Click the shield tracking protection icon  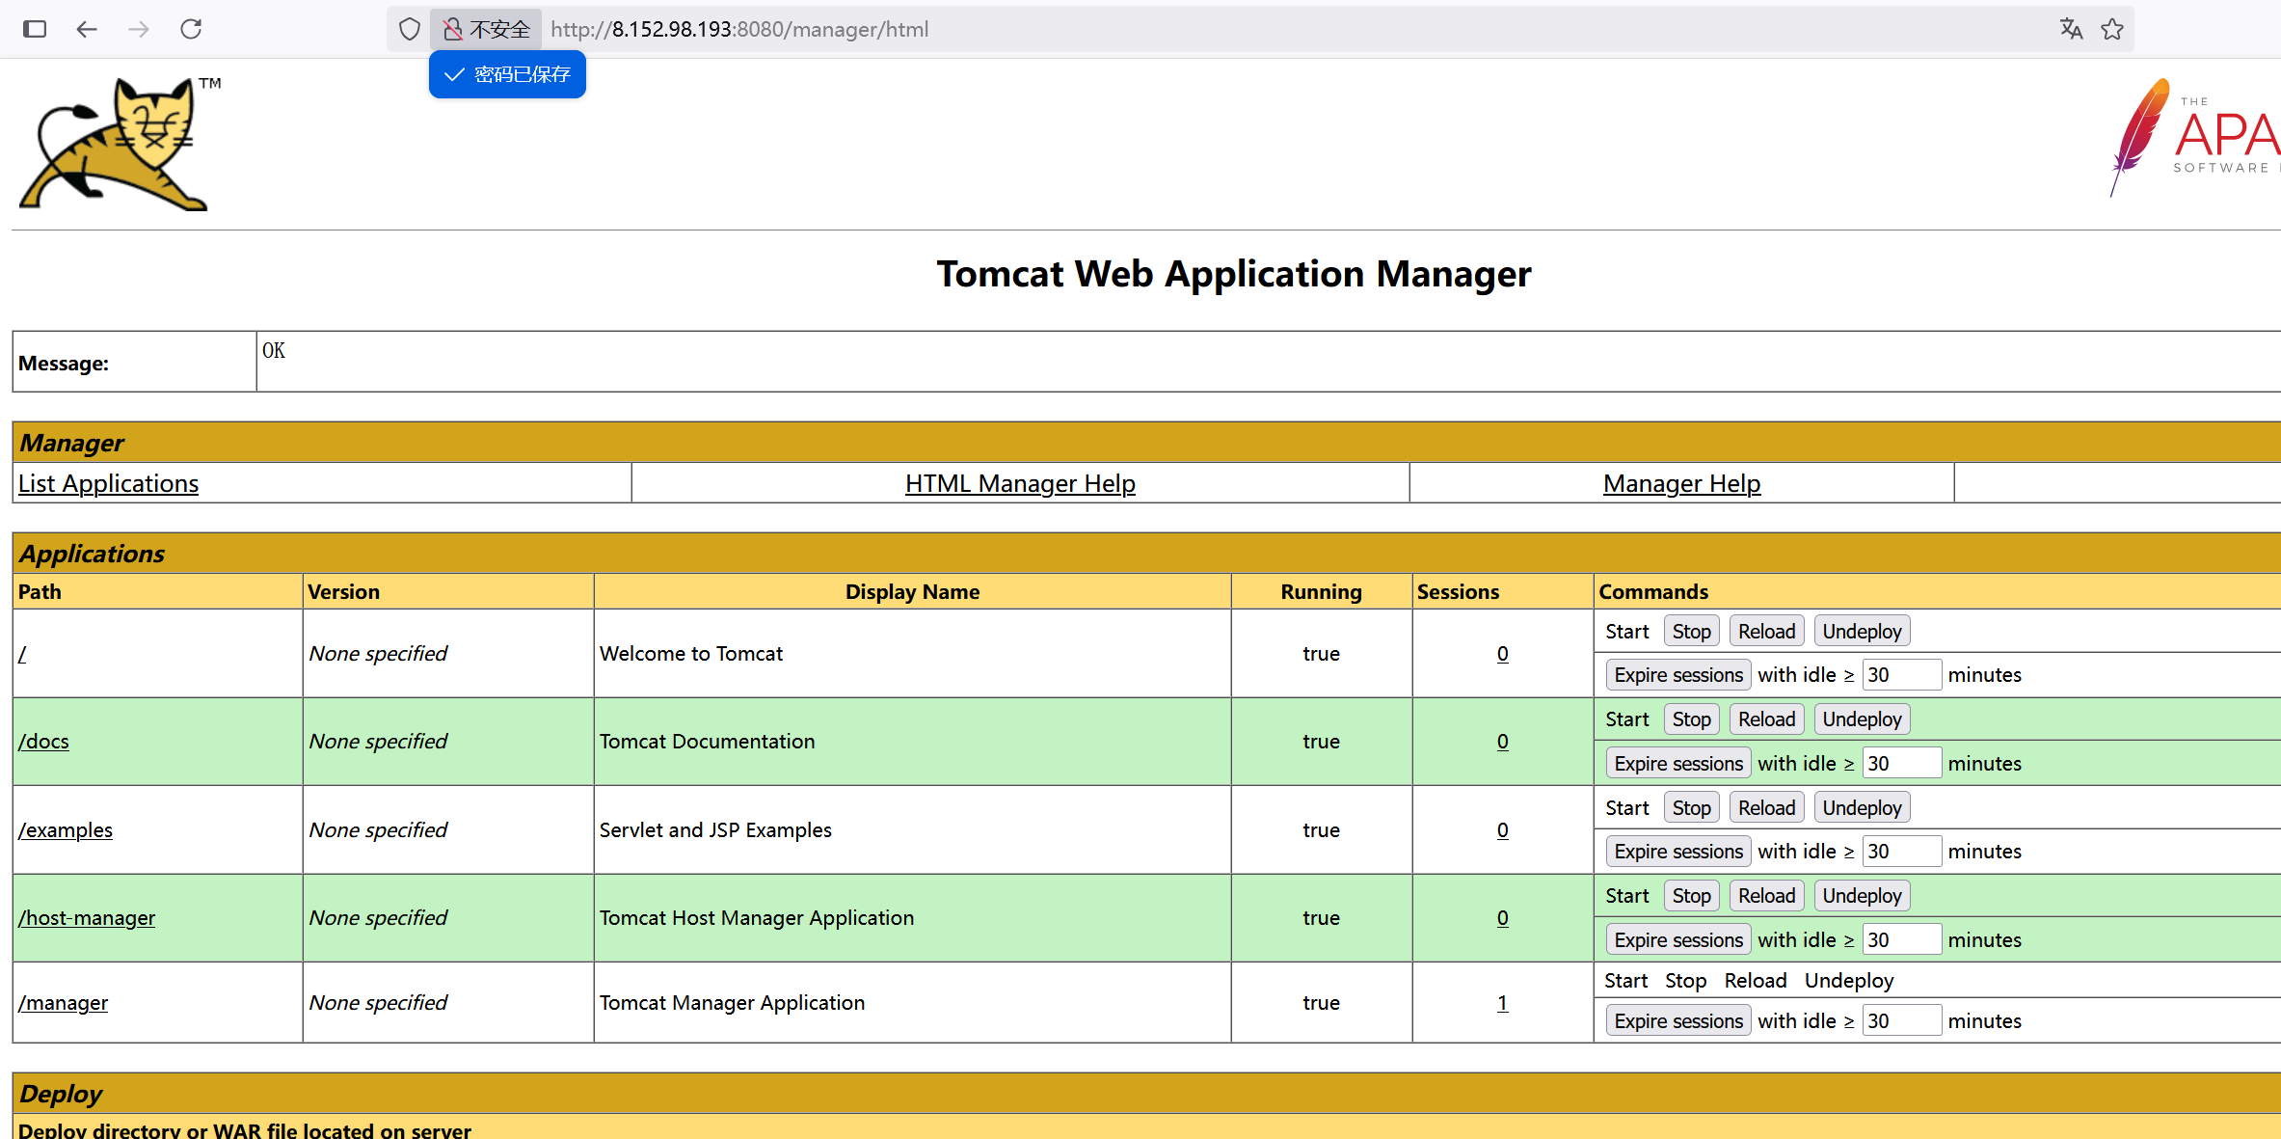click(x=410, y=29)
